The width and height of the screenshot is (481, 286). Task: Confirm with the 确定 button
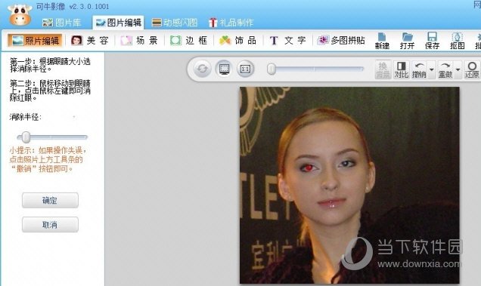(50, 200)
